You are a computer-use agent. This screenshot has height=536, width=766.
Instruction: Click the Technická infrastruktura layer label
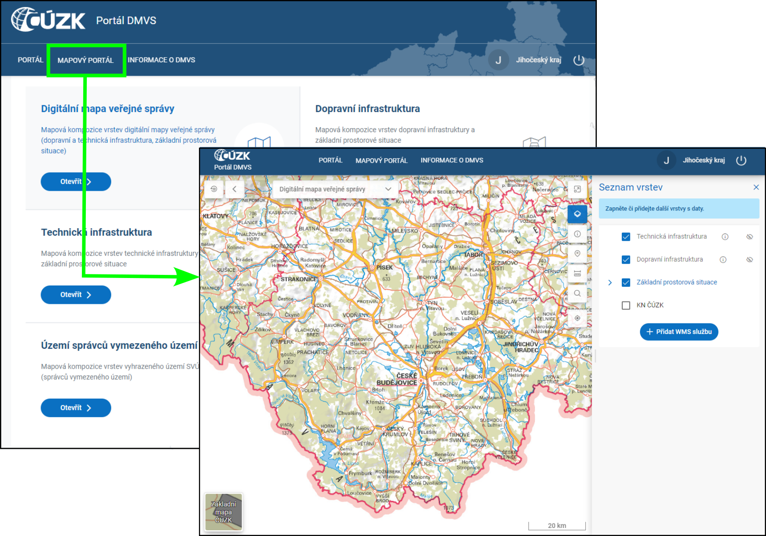tap(671, 237)
